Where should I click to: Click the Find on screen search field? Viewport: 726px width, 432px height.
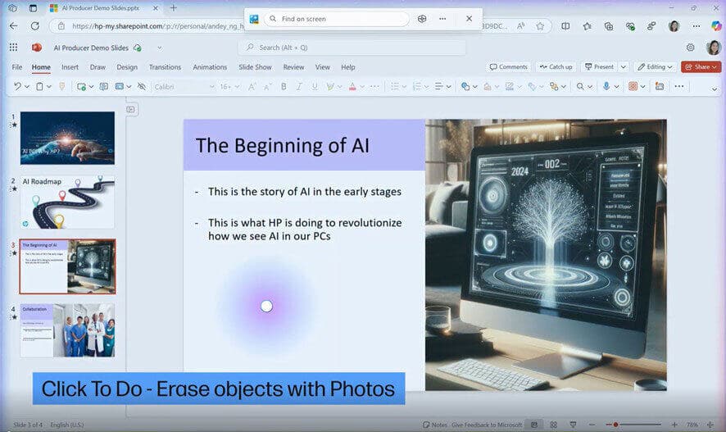(337, 19)
